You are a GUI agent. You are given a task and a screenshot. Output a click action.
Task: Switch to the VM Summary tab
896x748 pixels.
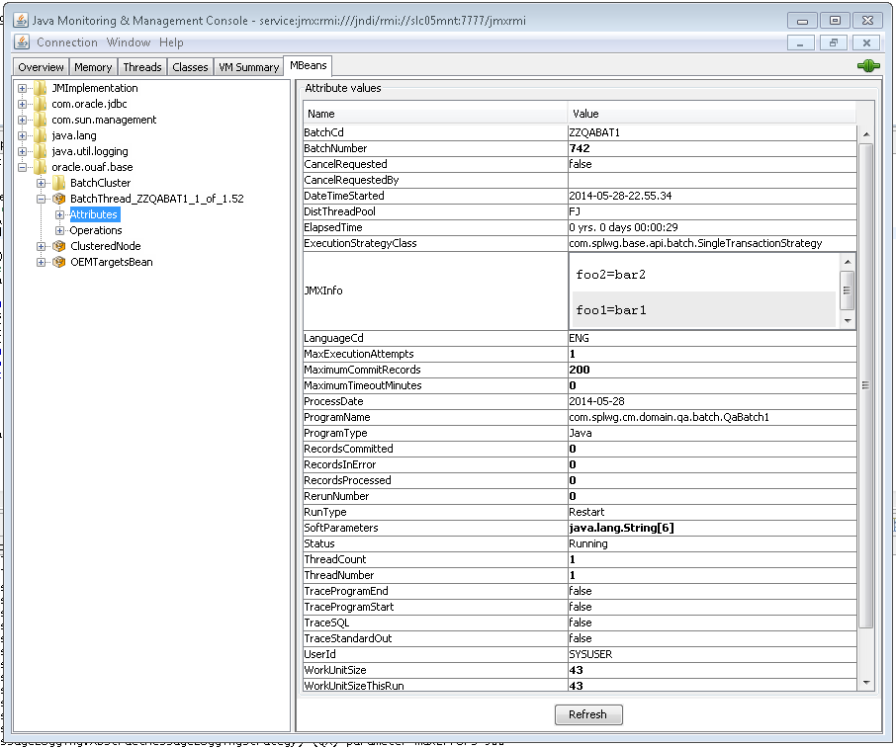248,67
